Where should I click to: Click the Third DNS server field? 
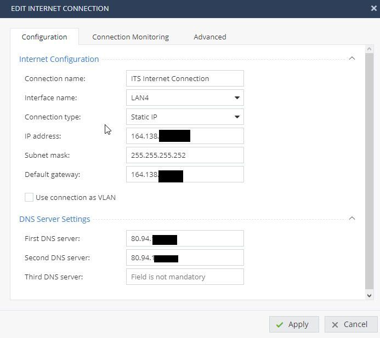[185, 277]
